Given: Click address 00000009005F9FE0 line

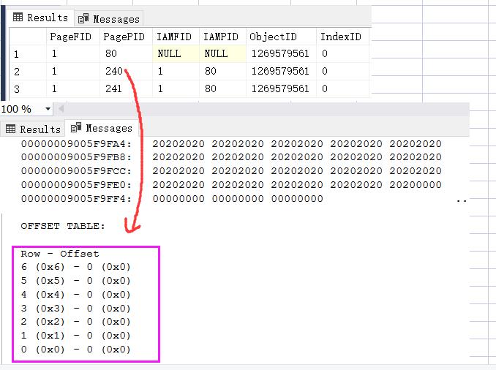Looking at the screenshot, I should coord(231,185).
